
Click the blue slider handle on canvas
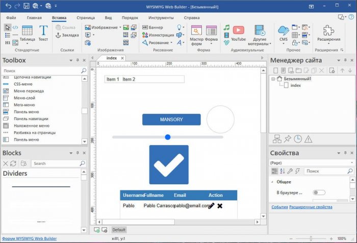tap(168, 137)
